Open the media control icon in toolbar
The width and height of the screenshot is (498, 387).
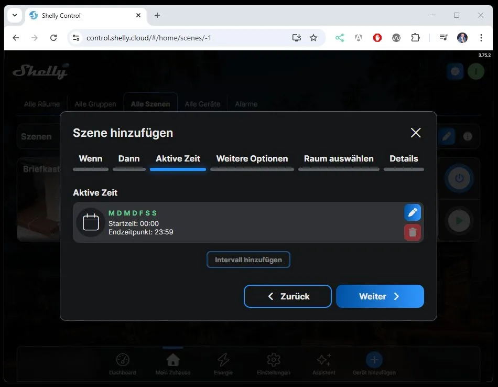click(x=443, y=38)
